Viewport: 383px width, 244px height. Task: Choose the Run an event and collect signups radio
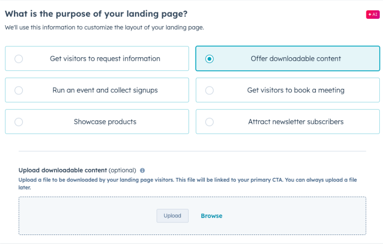pos(19,90)
